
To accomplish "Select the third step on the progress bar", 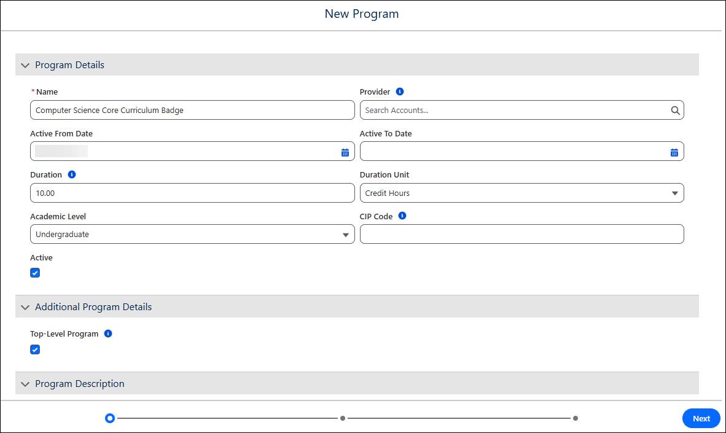I will [x=576, y=417].
